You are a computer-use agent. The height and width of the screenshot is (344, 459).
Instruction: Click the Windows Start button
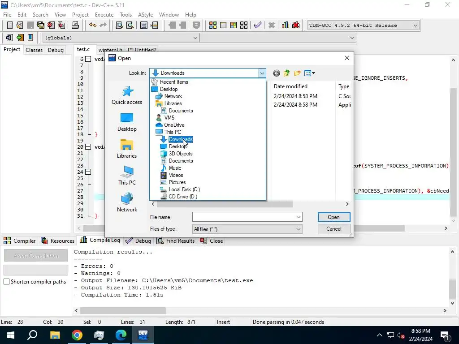(11, 335)
